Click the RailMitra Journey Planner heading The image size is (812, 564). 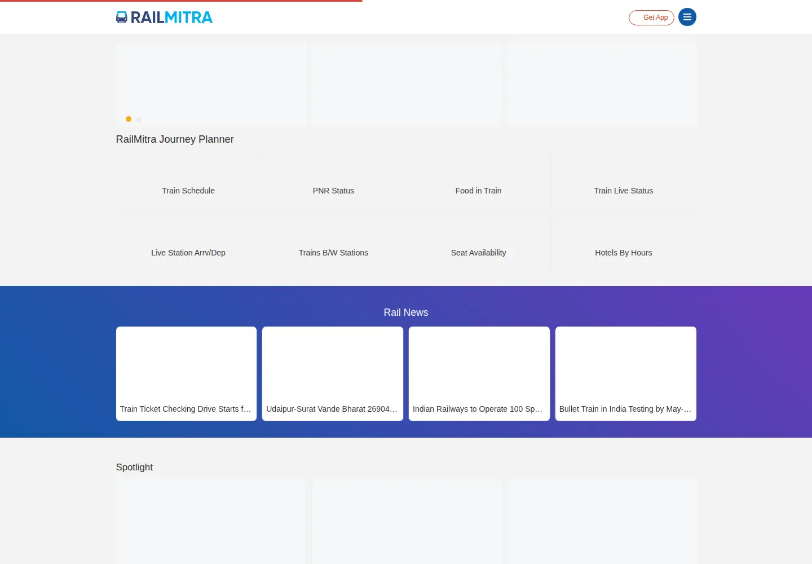pos(175,139)
